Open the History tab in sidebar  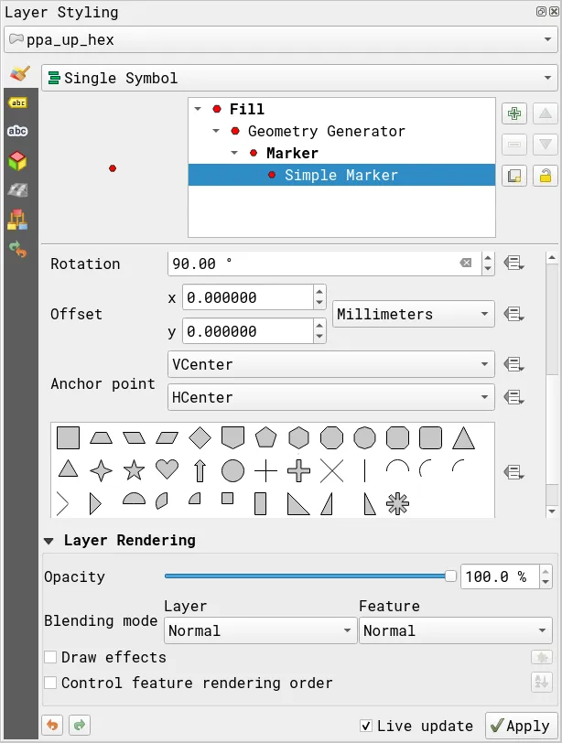pyautogui.click(x=18, y=249)
